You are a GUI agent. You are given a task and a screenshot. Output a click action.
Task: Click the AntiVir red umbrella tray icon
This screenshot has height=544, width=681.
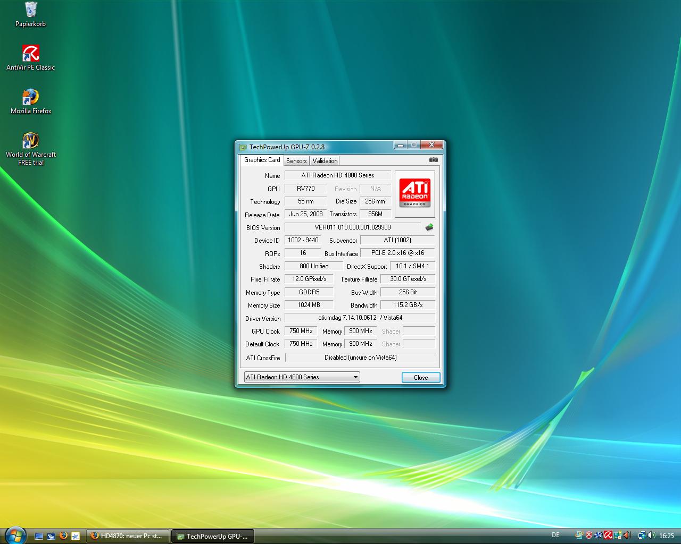pyautogui.click(x=608, y=535)
